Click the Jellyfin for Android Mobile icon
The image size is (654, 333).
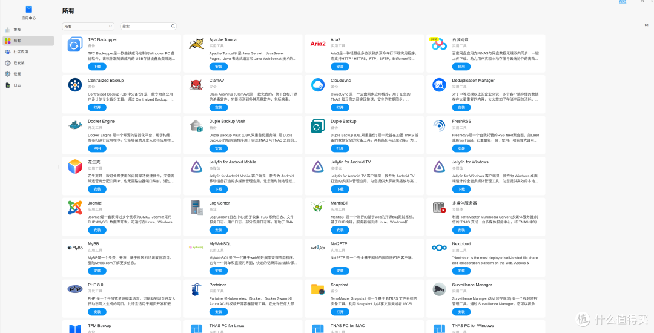[x=196, y=166]
